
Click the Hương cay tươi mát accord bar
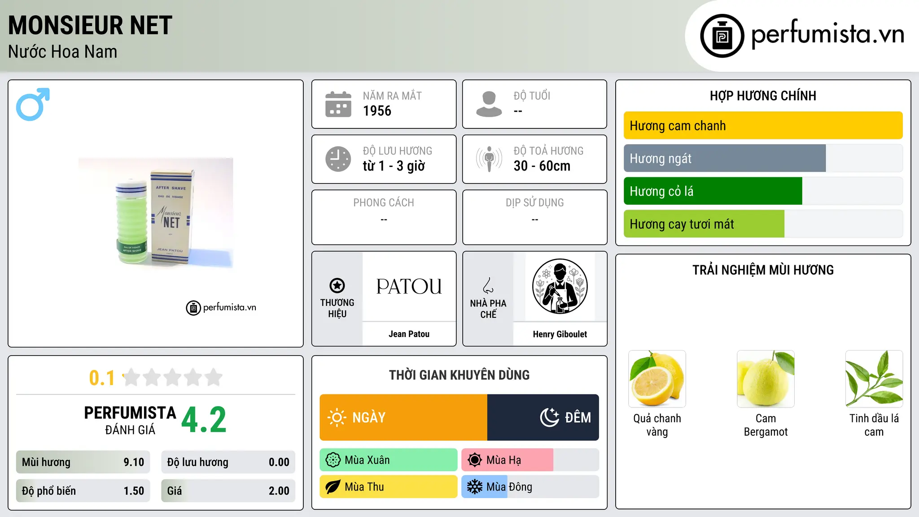tap(763, 224)
